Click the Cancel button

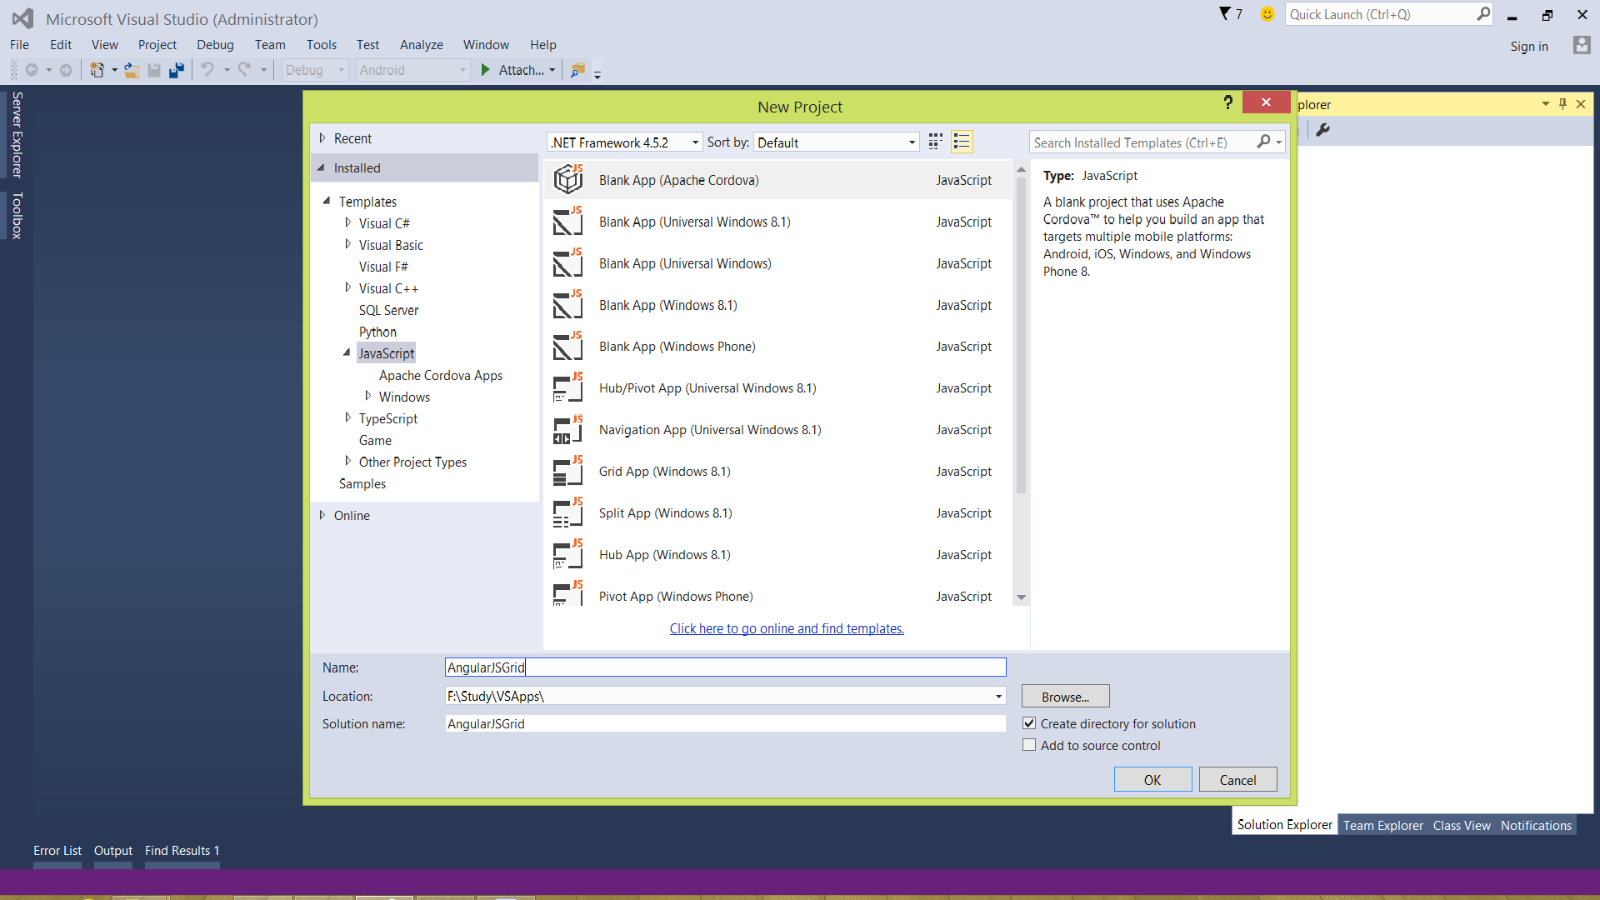point(1237,779)
